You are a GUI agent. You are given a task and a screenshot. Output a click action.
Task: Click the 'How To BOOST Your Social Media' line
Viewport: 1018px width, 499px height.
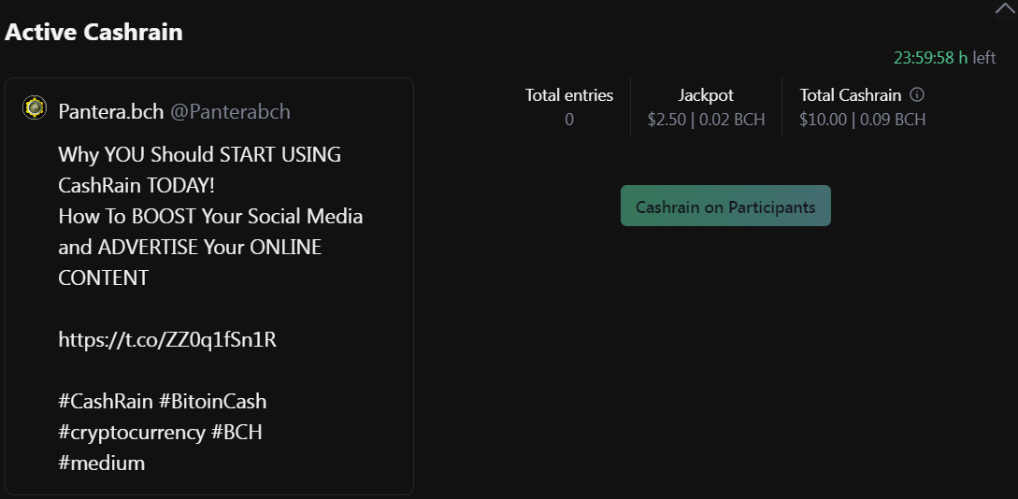pyautogui.click(x=210, y=216)
